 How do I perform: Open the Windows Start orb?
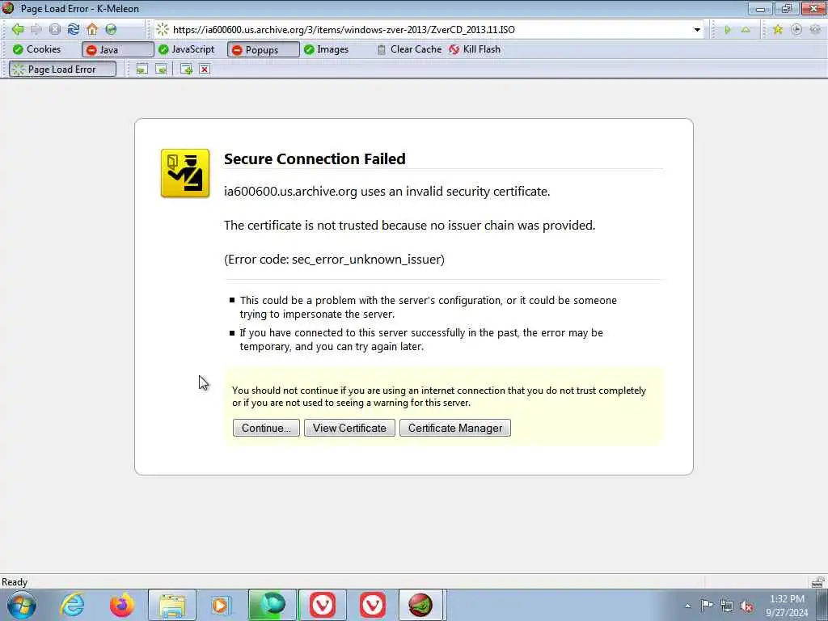coord(22,605)
